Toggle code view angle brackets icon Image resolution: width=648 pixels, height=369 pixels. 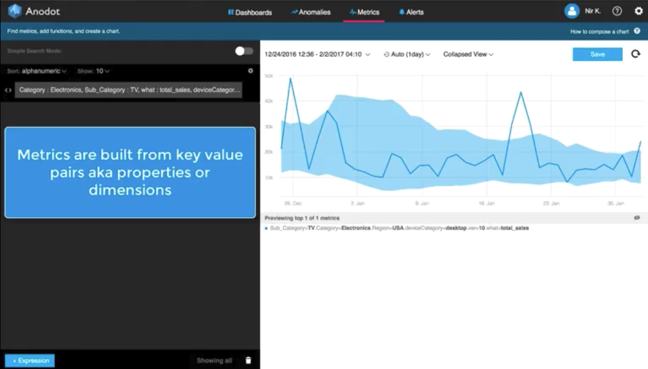click(8, 90)
